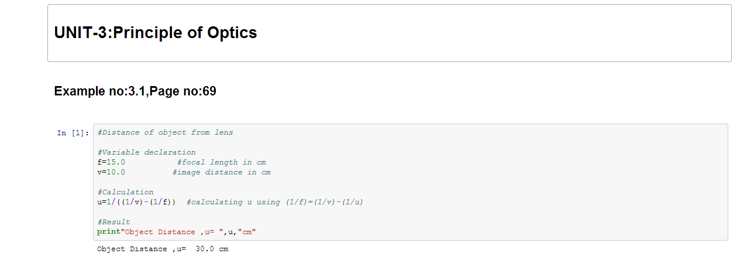This screenshot has width=740, height=267.
Task: Click the print keyword in the code
Action: click(x=108, y=232)
